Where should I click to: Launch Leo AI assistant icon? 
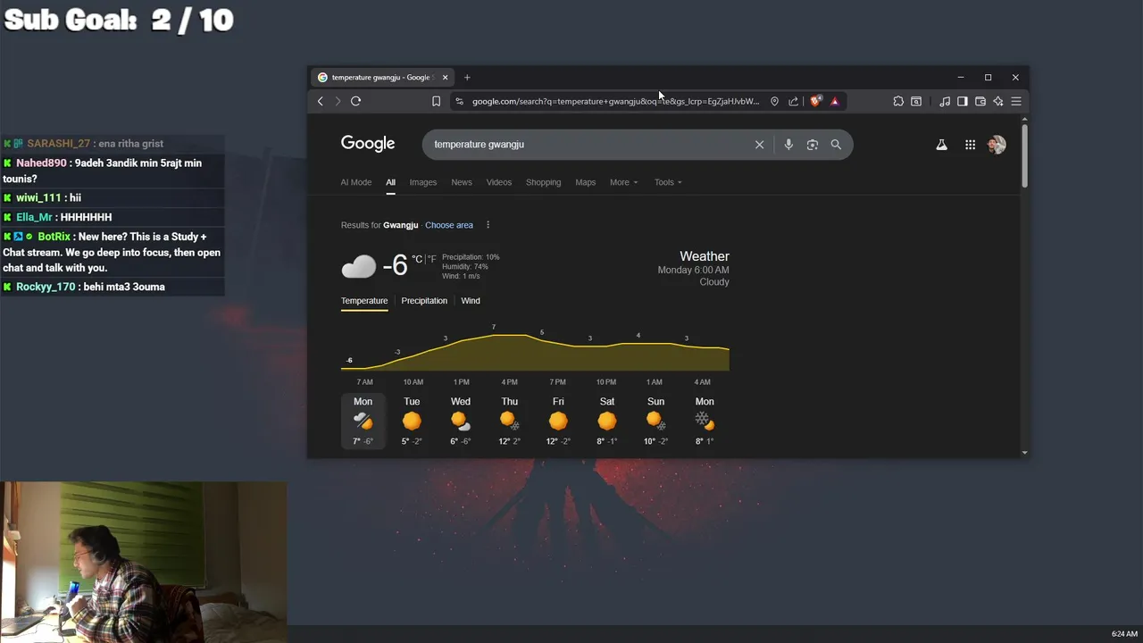[x=998, y=102]
